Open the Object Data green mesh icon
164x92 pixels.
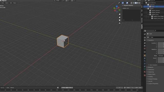click(x=145, y=69)
